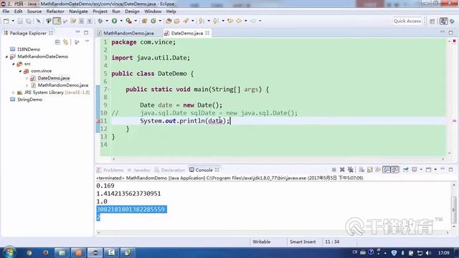This screenshot has width=459, height=258.
Task: Click the New Java Package icon
Action: [x=144, y=21]
